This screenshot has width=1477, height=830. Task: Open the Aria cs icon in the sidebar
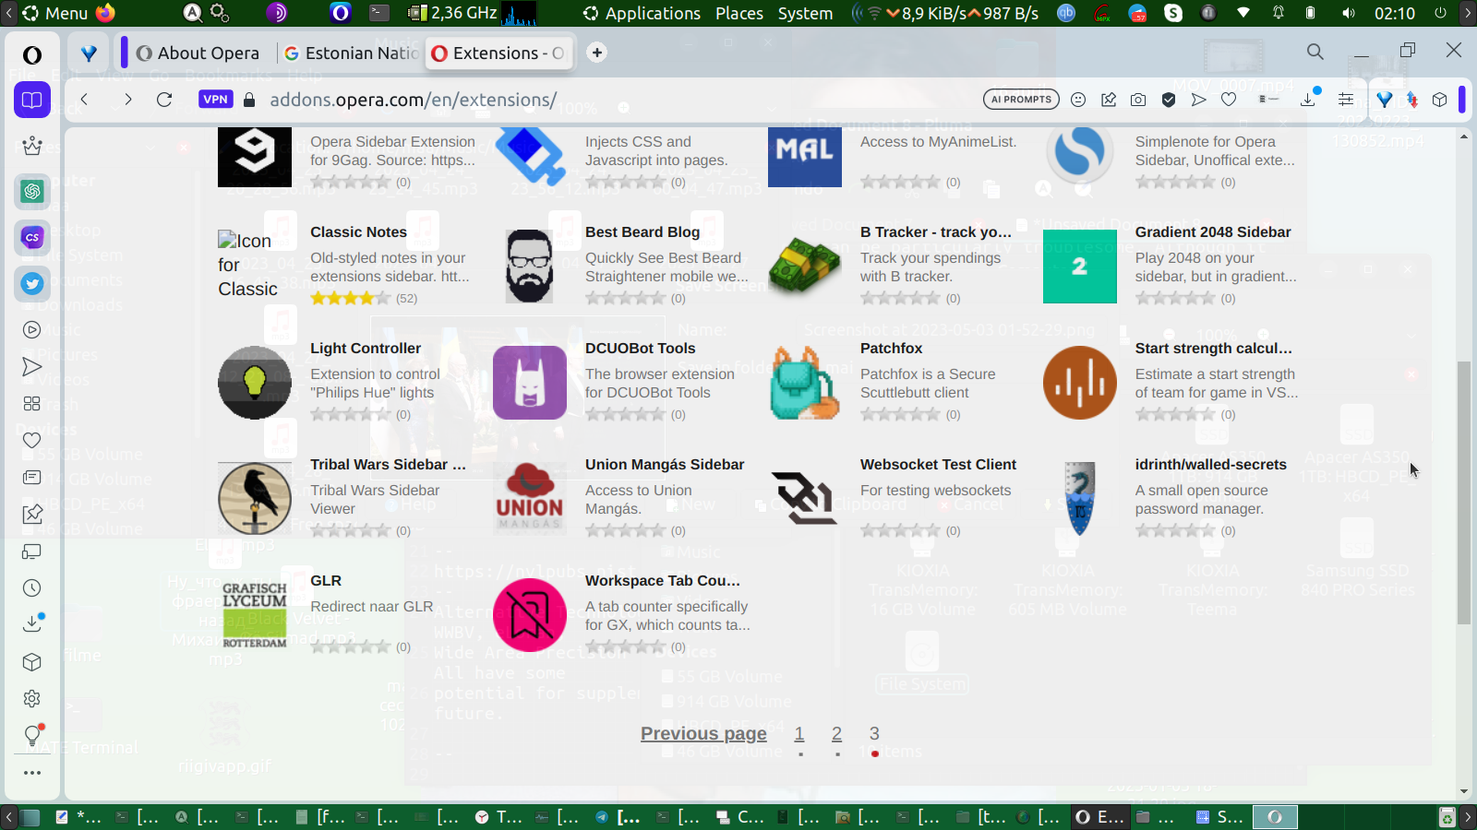(32, 237)
